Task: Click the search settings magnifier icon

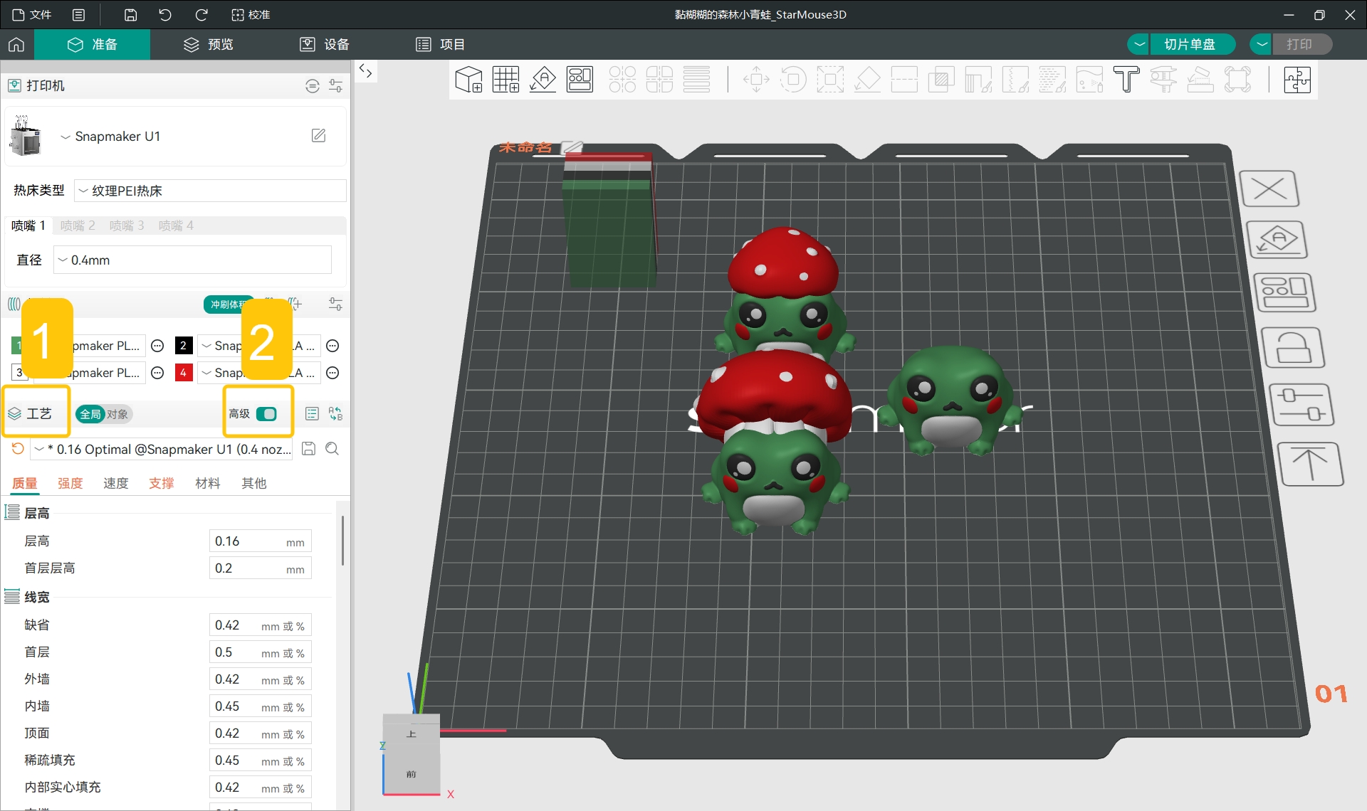Action: click(332, 449)
